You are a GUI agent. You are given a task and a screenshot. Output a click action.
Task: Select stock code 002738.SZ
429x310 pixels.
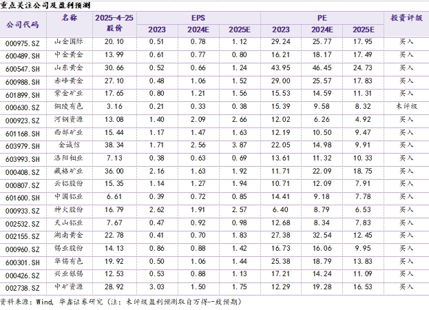pyautogui.click(x=23, y=288)
